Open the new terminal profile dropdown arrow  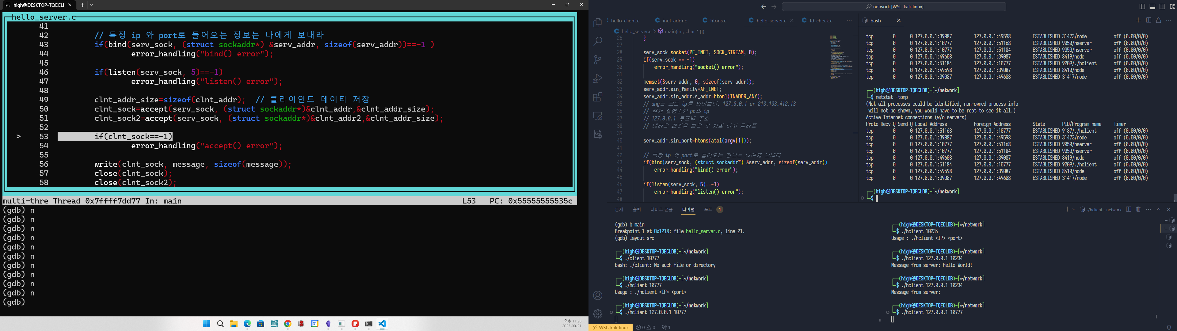[1074, 209]
